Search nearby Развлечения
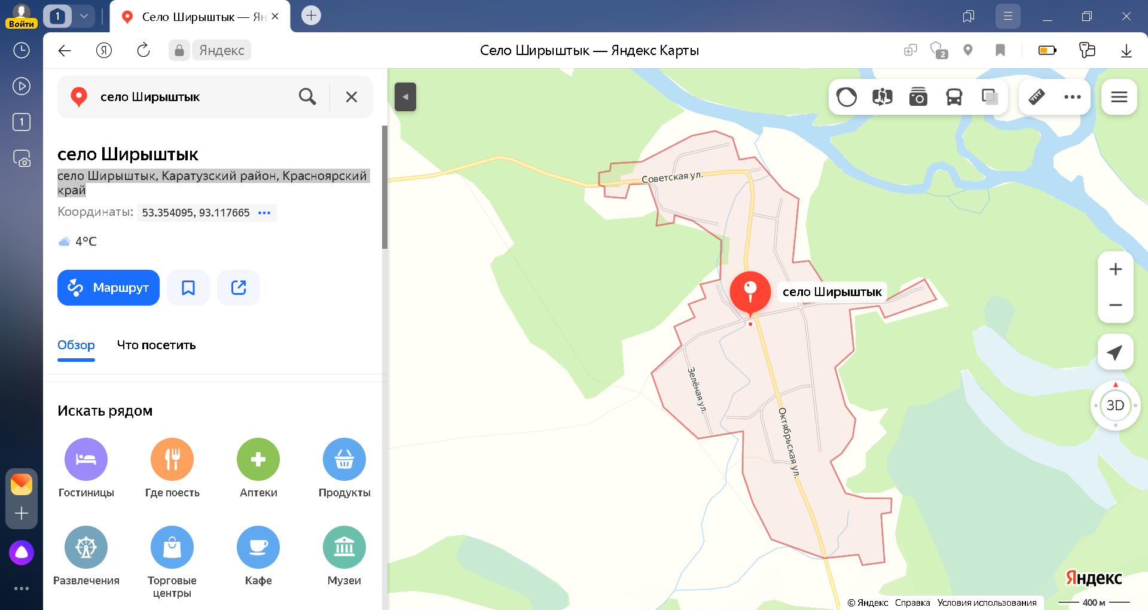This screenshot has height=610, width=1148. click(x=86, y=556)
